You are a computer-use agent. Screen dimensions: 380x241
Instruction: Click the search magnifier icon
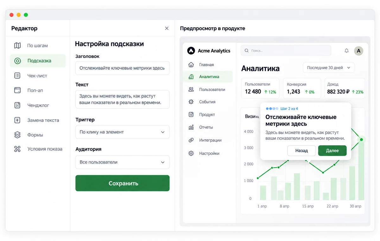click(246, 51)
